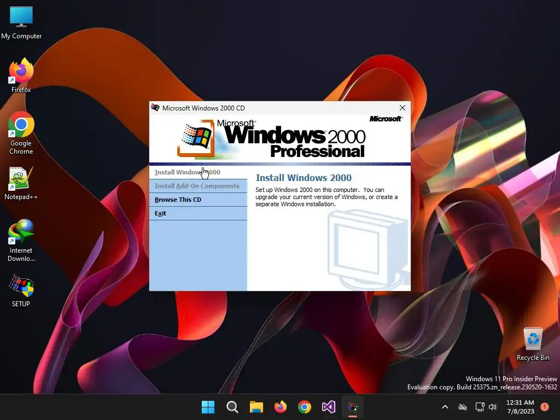This screenshot has height=420, width=560.
Task: Launch Chrome from the taskbar
Action: pos(304,407)
